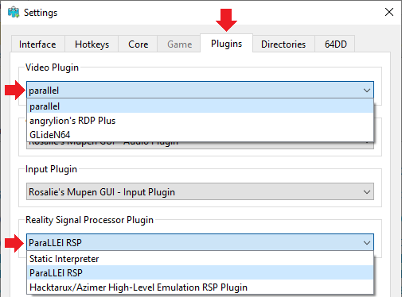This screenshot has height=297, width=402.
Task: Go to the Directories tab
Action: click(283, 44)
